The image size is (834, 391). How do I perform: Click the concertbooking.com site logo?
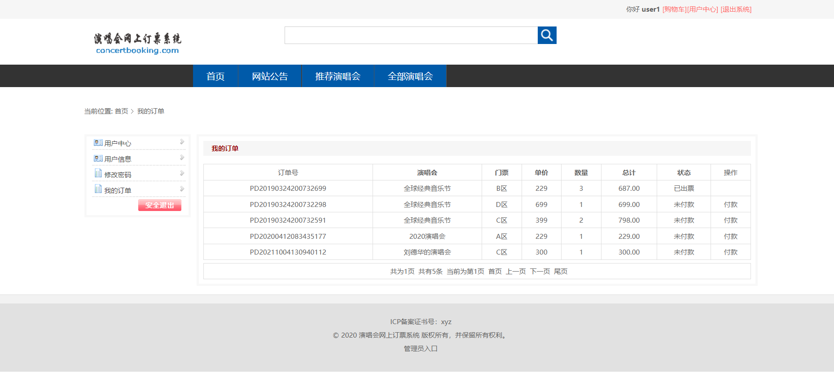click(x=137, y=44)
